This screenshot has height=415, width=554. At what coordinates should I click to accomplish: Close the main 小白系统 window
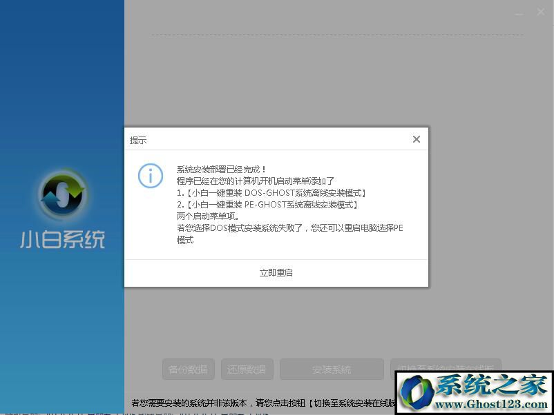[x=541, y=12]
